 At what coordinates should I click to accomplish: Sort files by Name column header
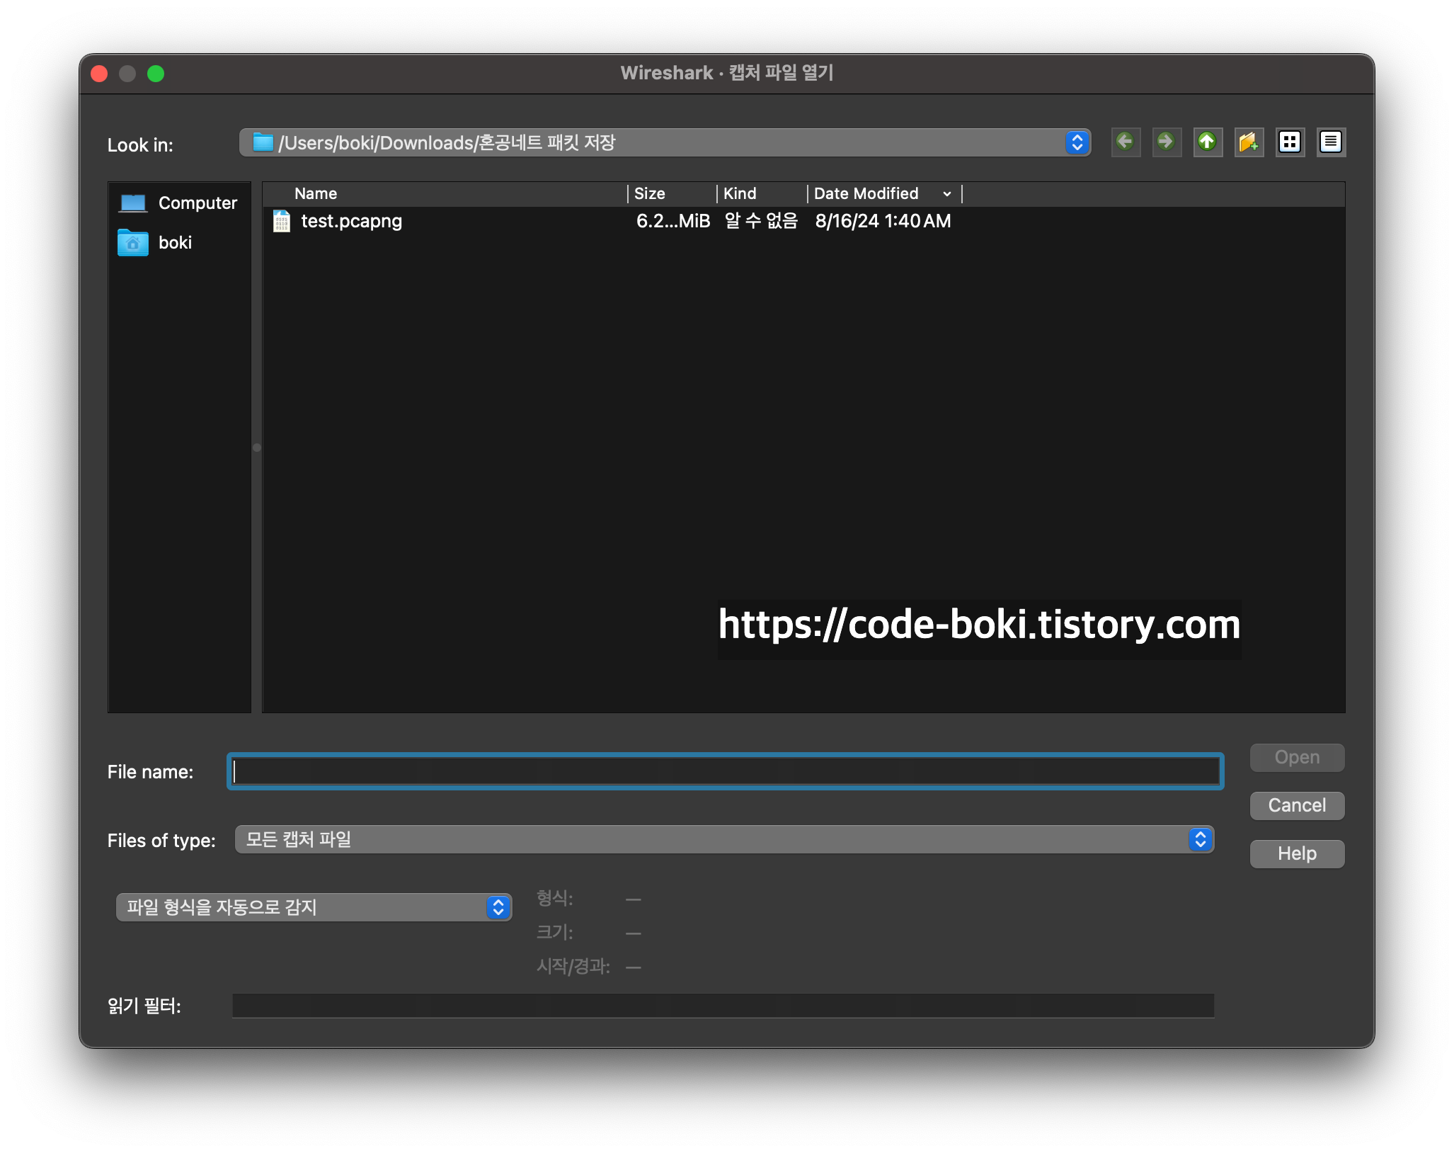click(316, 193)
